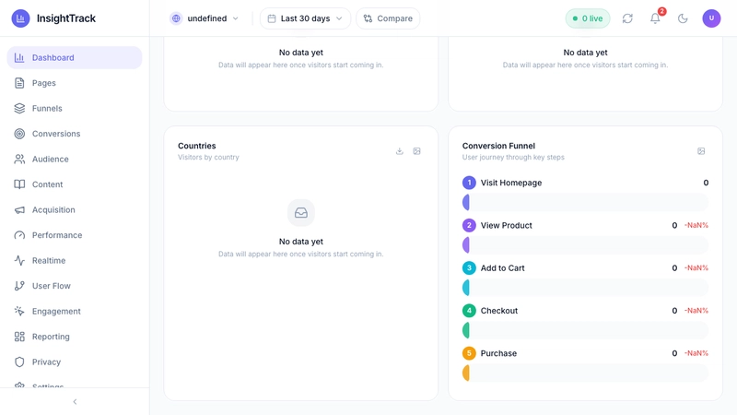Click the Checkout funnel step

[585, 321]
